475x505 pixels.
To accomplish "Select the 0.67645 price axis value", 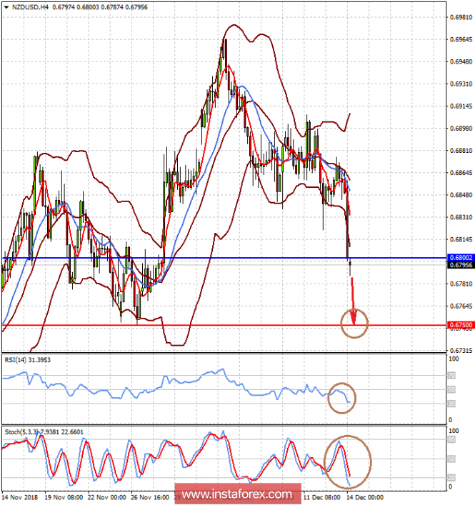I will [x=461, y=306].
